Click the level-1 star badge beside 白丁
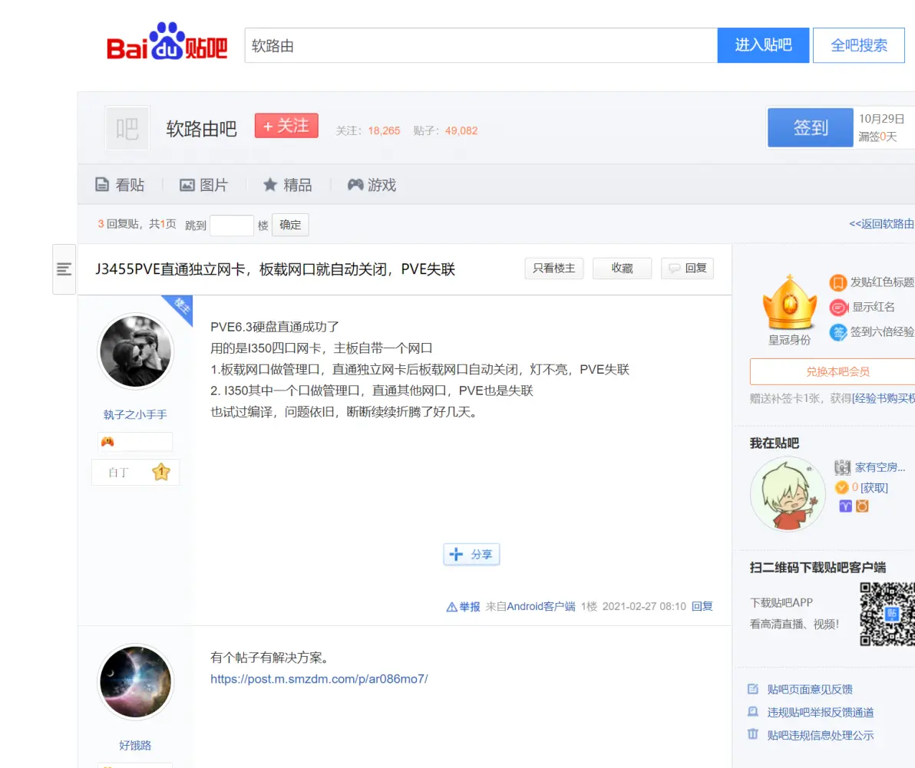 161,472
